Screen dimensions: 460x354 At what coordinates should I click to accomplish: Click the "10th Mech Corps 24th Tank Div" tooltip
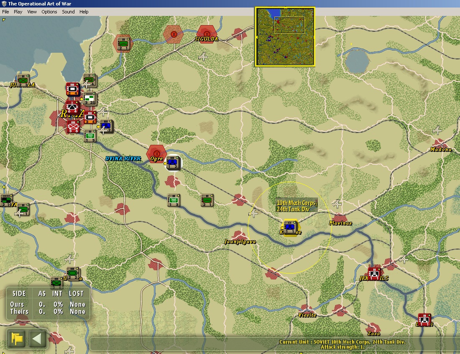296,205
